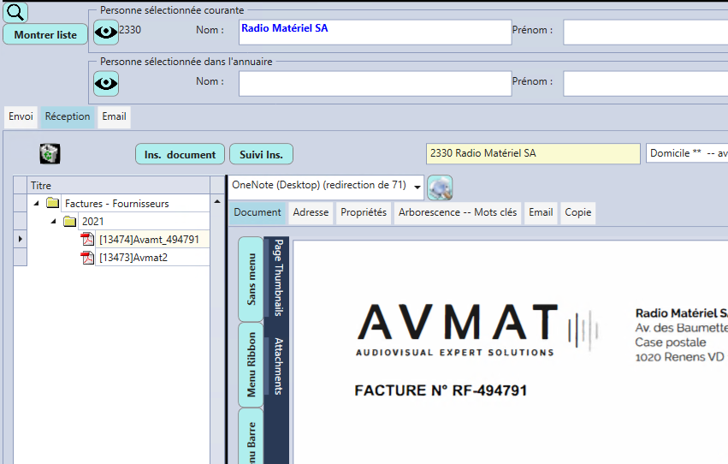The width and height of the screenshot is (728, 464).
Task: Open the Propriétés tab
Action: 364,212
